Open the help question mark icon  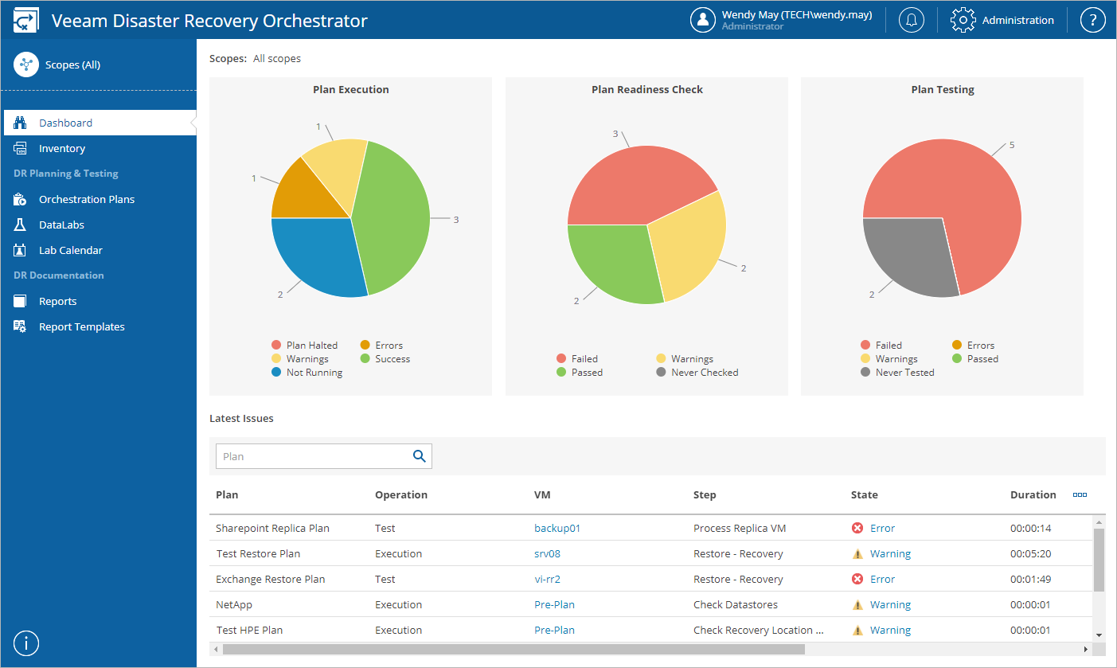coord(1093,20)
